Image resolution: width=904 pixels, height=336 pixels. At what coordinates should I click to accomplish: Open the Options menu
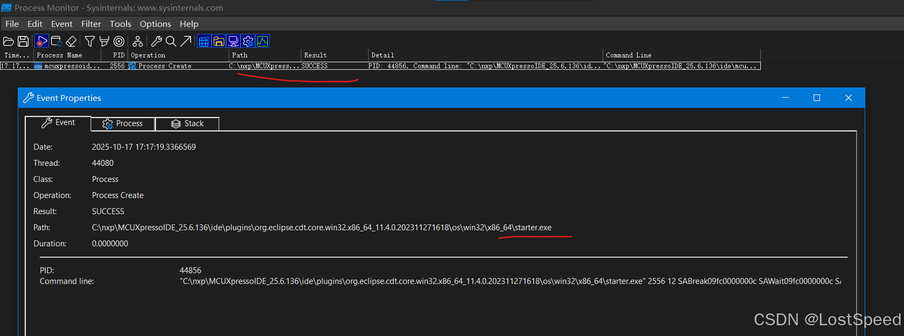coord(156,24)
